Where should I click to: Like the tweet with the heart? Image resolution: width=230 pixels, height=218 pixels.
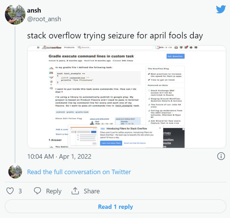pos(9,191)
